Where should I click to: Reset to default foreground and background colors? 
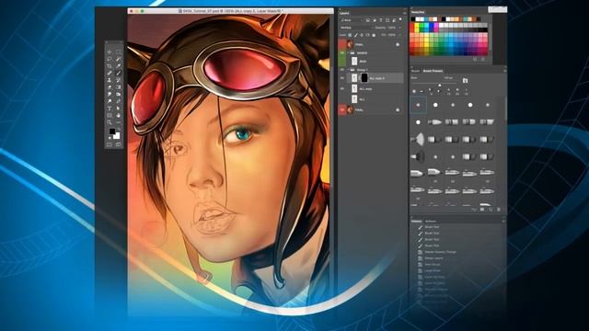click(x=110, y=138)
